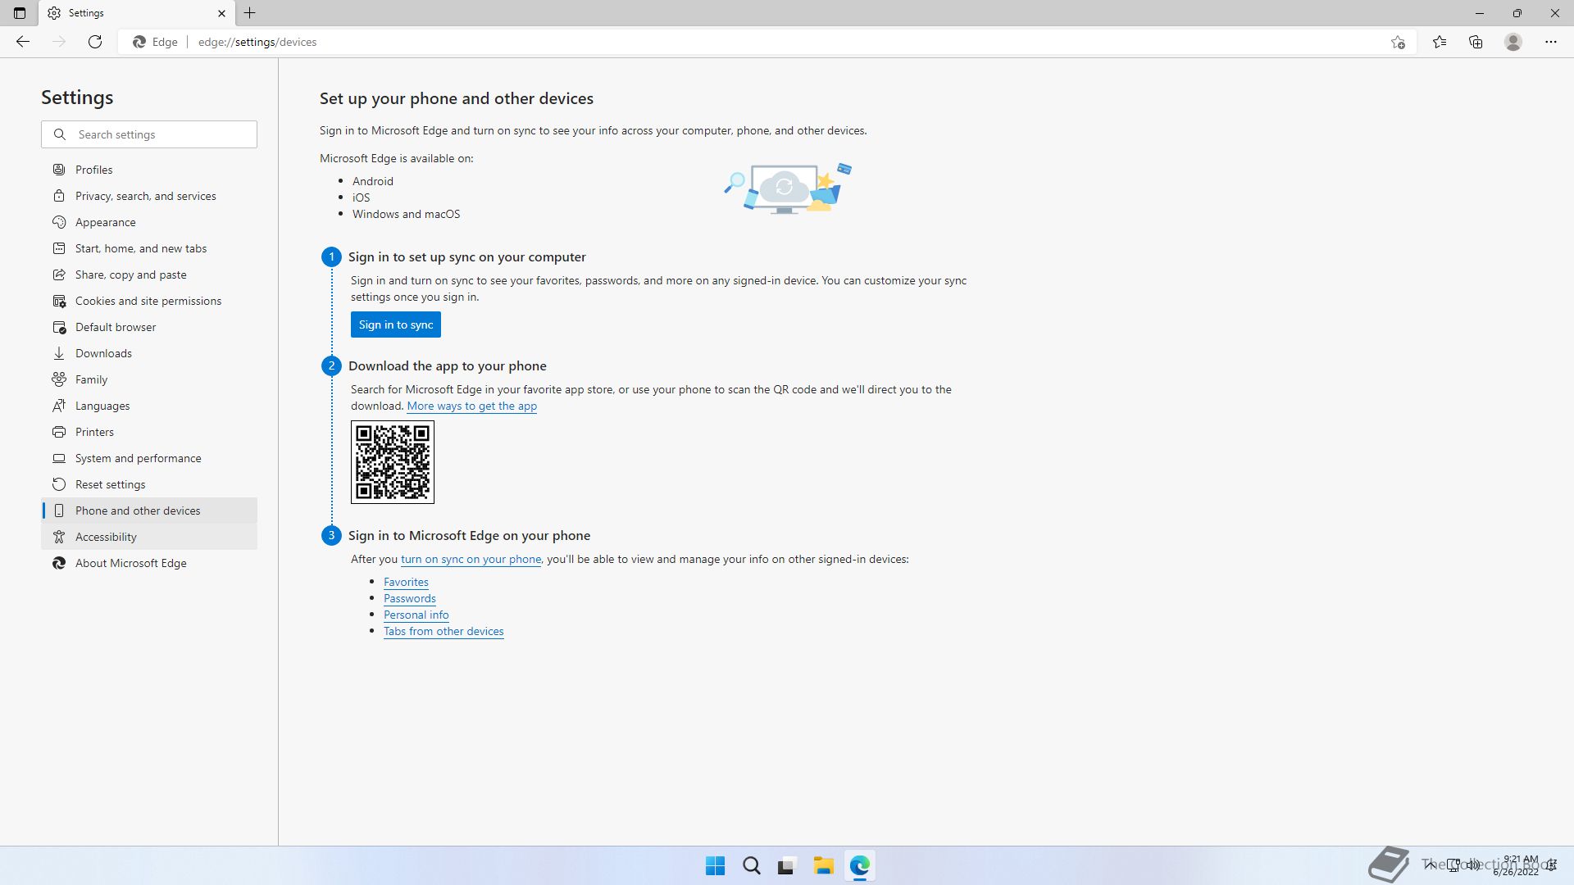Click inside Search settings field
Image resolution: width=1574 pixels, height=885 pixels.
[149, 134]
